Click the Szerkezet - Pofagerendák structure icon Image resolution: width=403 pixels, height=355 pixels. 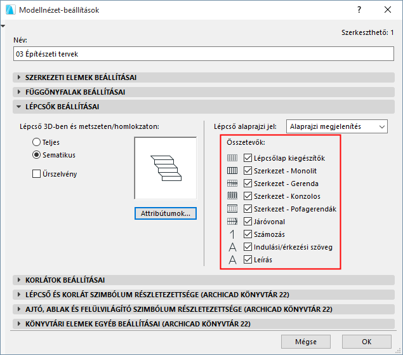pyautogui.click(x=232, y=209)
